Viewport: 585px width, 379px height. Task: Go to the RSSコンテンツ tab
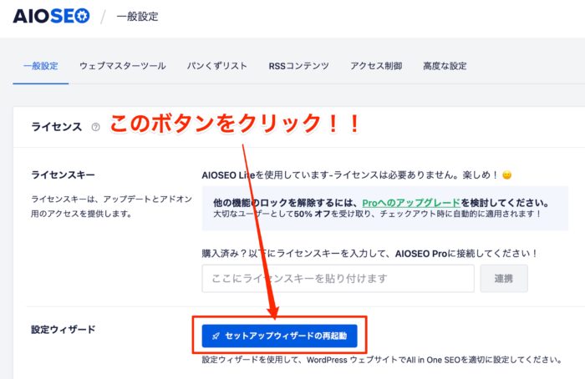[298, 66]
